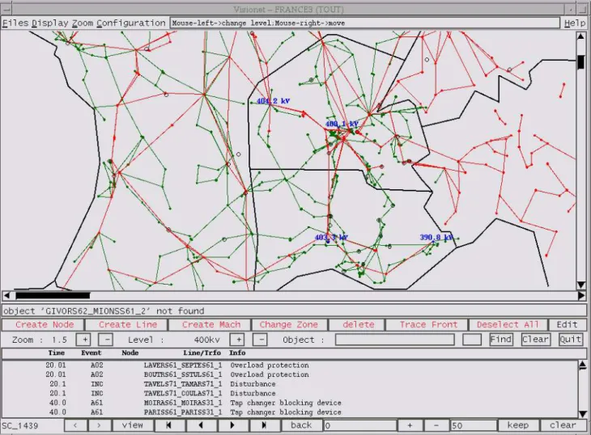Screen dimensions: 591x435
Task: Click the time field showing 0
Action: click(x=360, y=425)
